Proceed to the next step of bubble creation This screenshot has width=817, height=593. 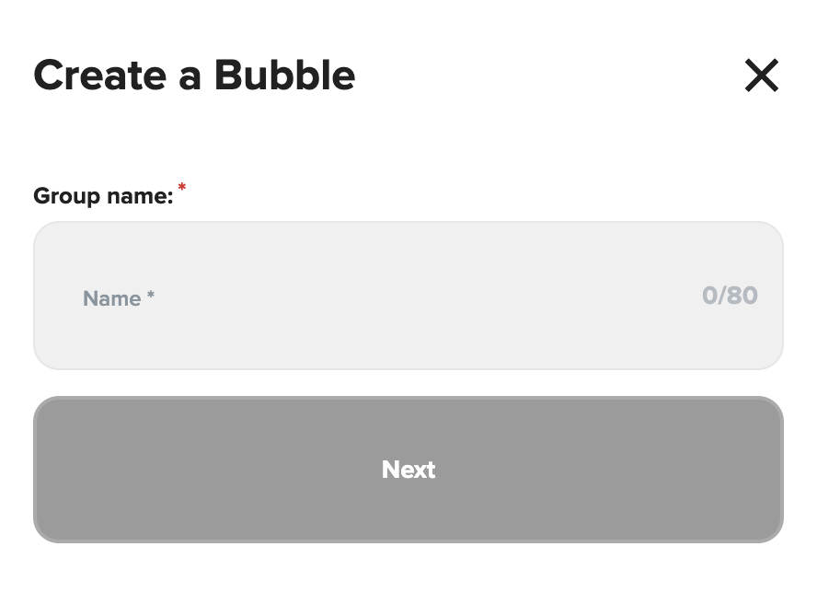tap(408, 470)
